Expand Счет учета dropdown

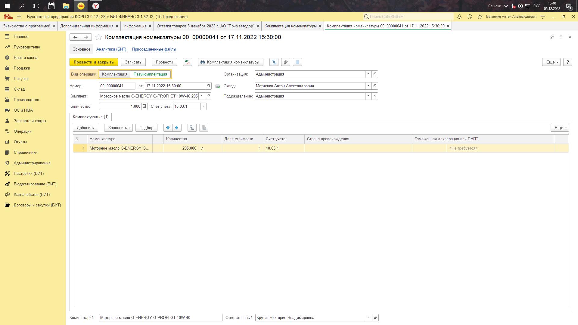click(204, 106)
